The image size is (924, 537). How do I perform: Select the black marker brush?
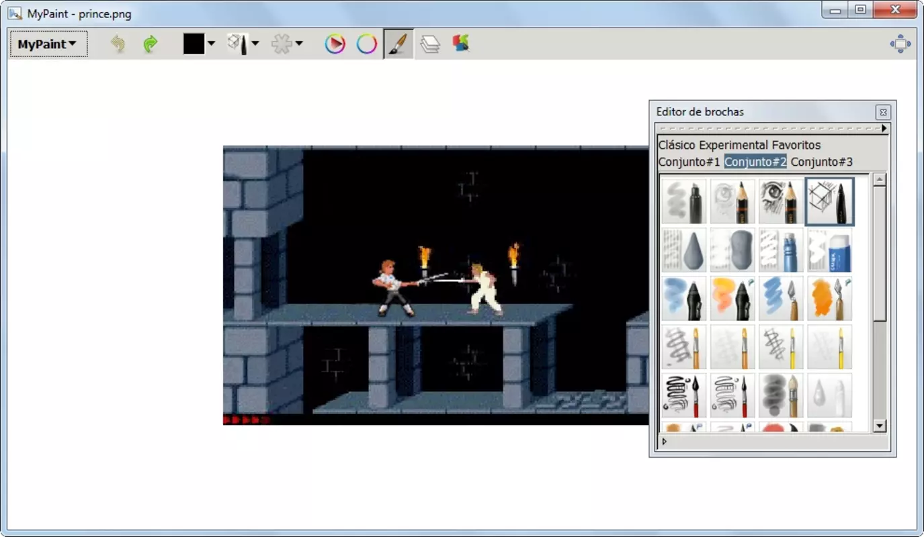pyautogui.click(x=684, y=201)
